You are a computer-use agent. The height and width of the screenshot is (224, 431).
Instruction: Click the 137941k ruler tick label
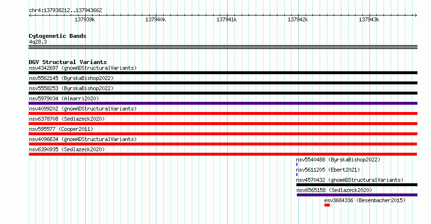(227, 19)
